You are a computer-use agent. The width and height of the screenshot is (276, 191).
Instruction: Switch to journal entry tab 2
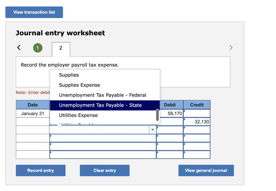pyautogui.click(x=61, y=49)
